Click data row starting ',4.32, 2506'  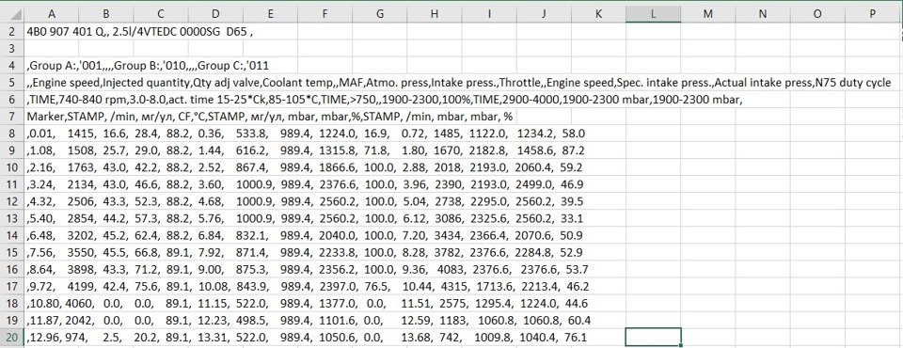(x=305, y=201)
